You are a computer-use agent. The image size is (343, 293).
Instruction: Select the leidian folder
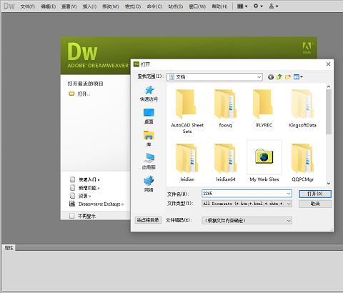click(x=187, y=162)
